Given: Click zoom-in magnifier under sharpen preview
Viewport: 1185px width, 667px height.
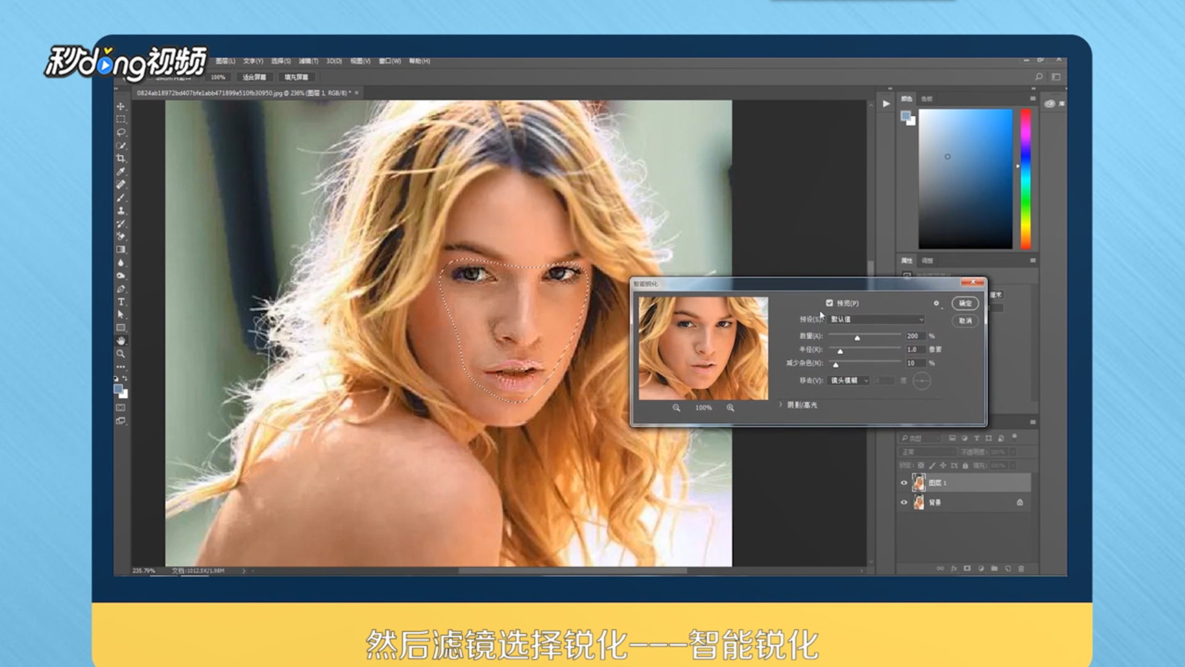Looking at the screenshot, I should click(730, 408).
